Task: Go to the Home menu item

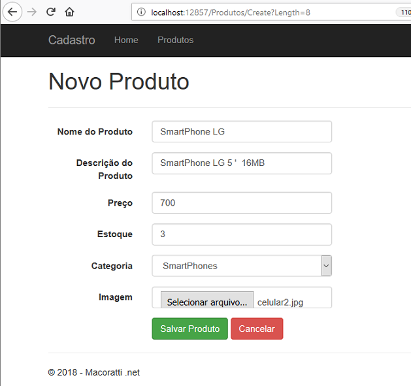Action: (x=126, y=40)
